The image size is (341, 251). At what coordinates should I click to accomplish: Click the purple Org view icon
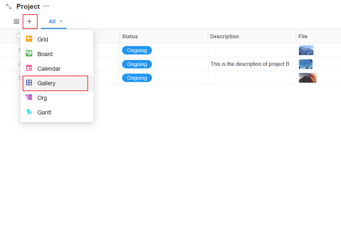[x=29, y=97]
